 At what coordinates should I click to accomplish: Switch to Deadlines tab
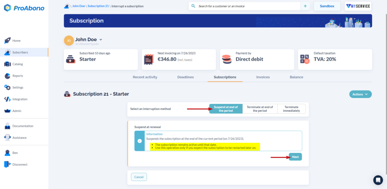click(185, 77)
